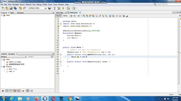Click the Clean and Build icon

pyautogui.click(x=59, y=8)
